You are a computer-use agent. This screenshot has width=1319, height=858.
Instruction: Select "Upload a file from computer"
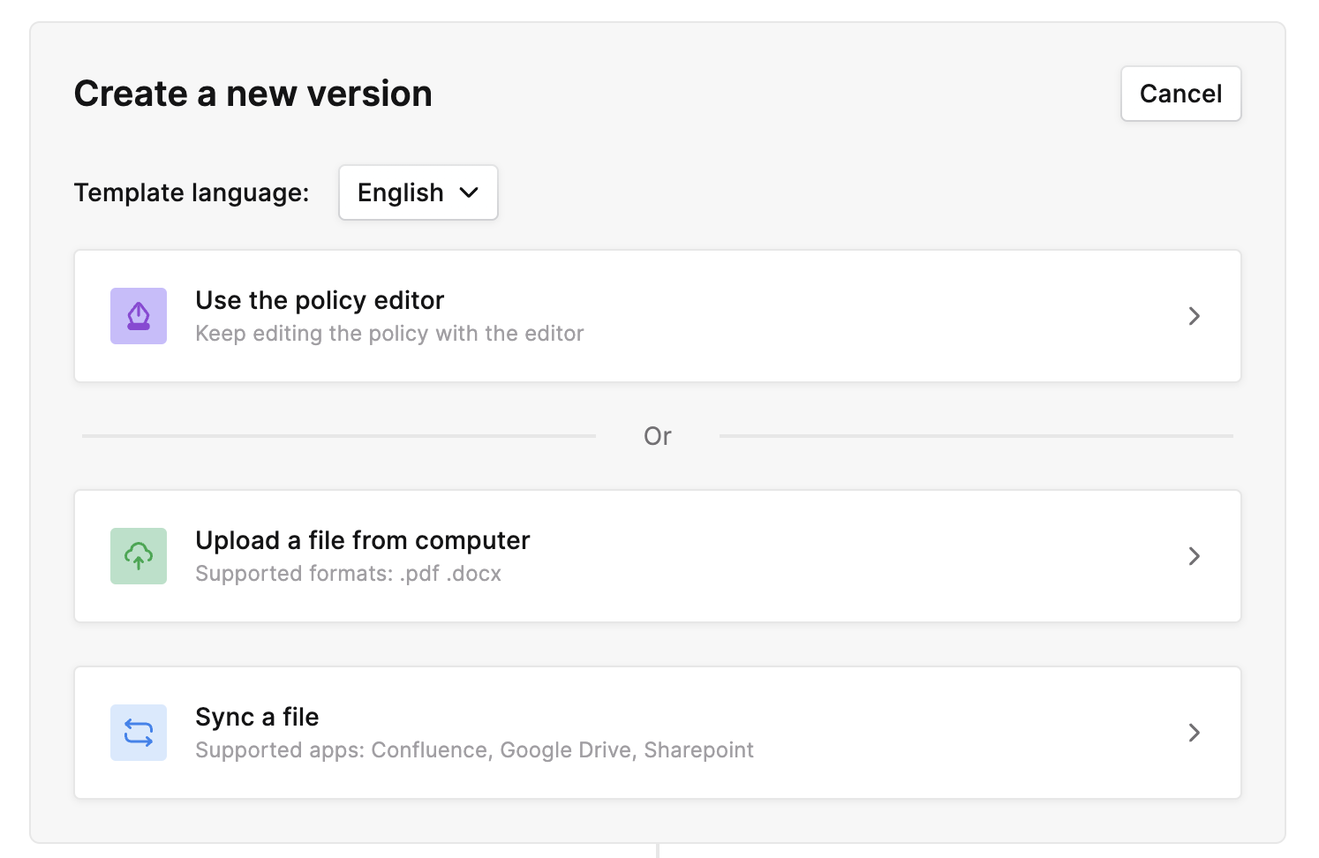point(658,556)
